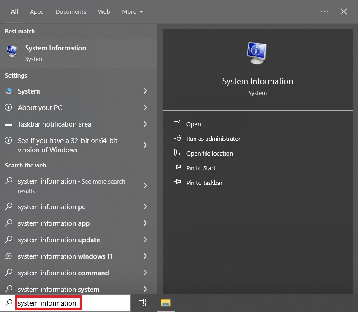Click the three-dot options icon
Image resolution: width=358 pixels, height=312 pixels.
click(x=325, y=12)
